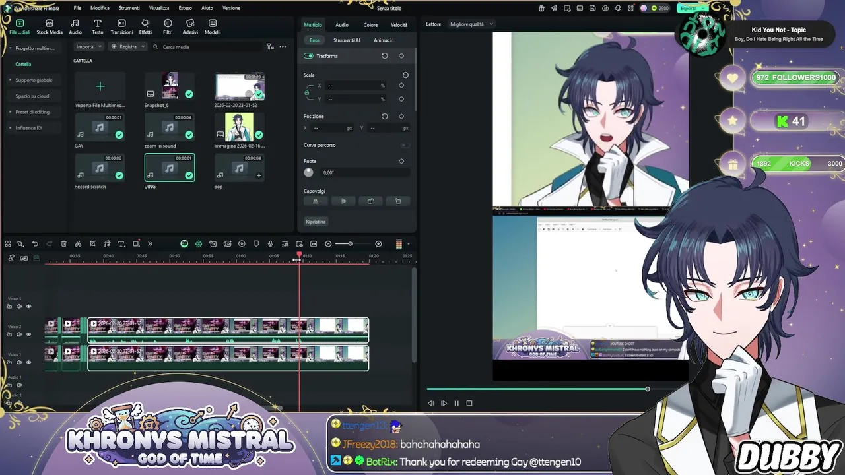The height and width of the screenshot is (475, 845).
Task: Switch to Strumenti AI sub-tab
Action: click(x=347, y=40)
